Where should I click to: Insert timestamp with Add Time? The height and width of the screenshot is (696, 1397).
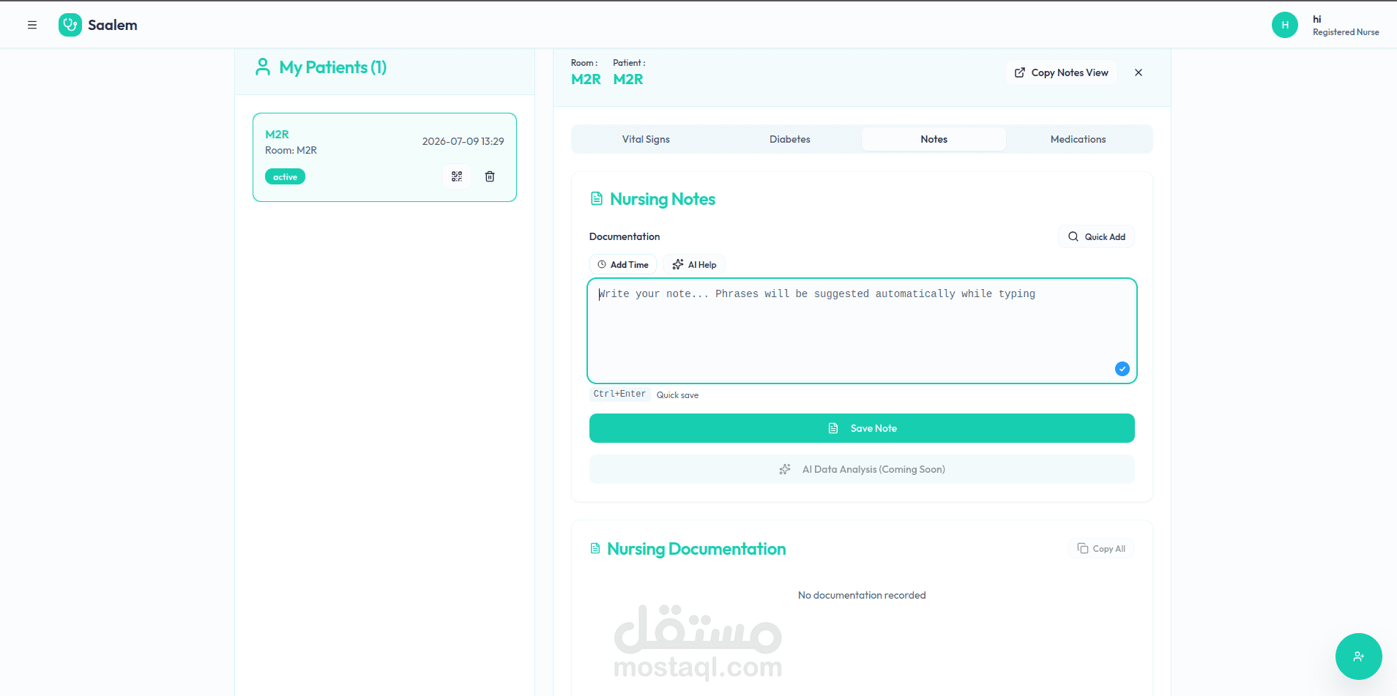click(x=623, y=265)
